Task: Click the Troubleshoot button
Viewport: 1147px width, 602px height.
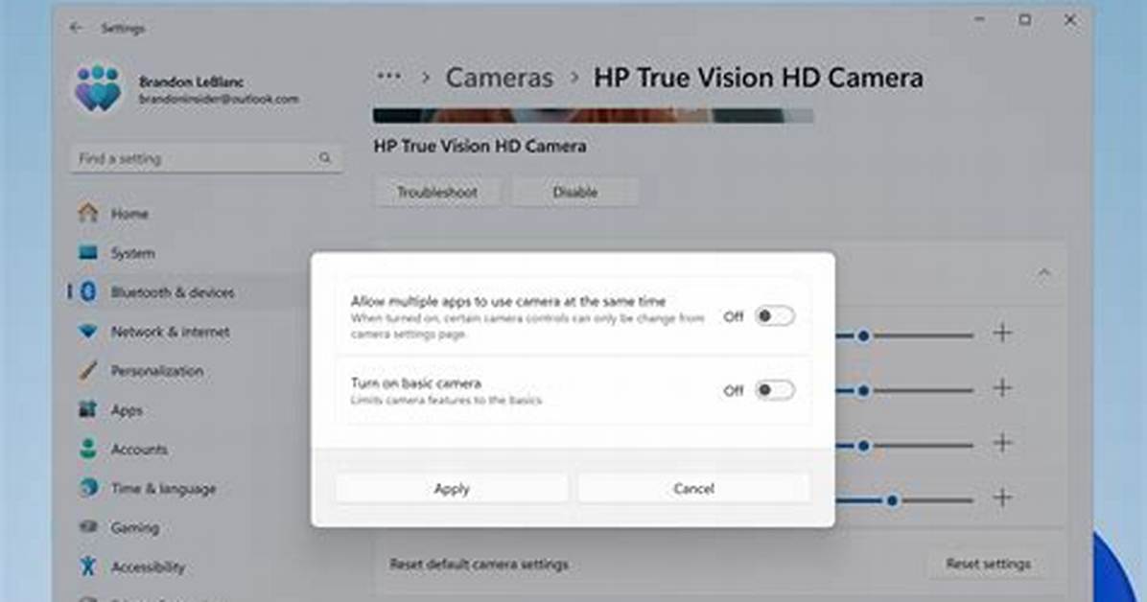Action: 436,193
